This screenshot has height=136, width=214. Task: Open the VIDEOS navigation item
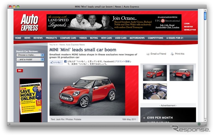coord(83,38)
